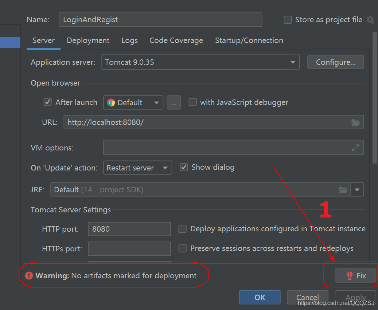
Task: Click the URL field with localhost:8080
Action: [x=214, y=122]
